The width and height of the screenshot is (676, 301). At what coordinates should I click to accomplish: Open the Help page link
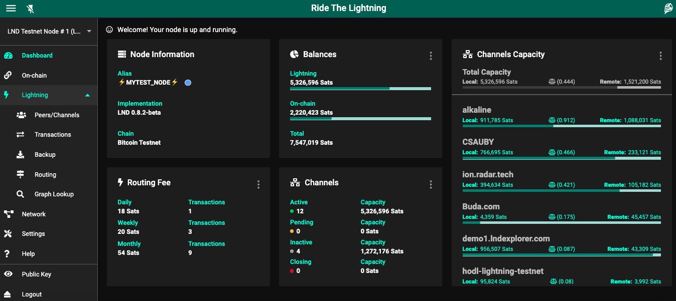28,254
